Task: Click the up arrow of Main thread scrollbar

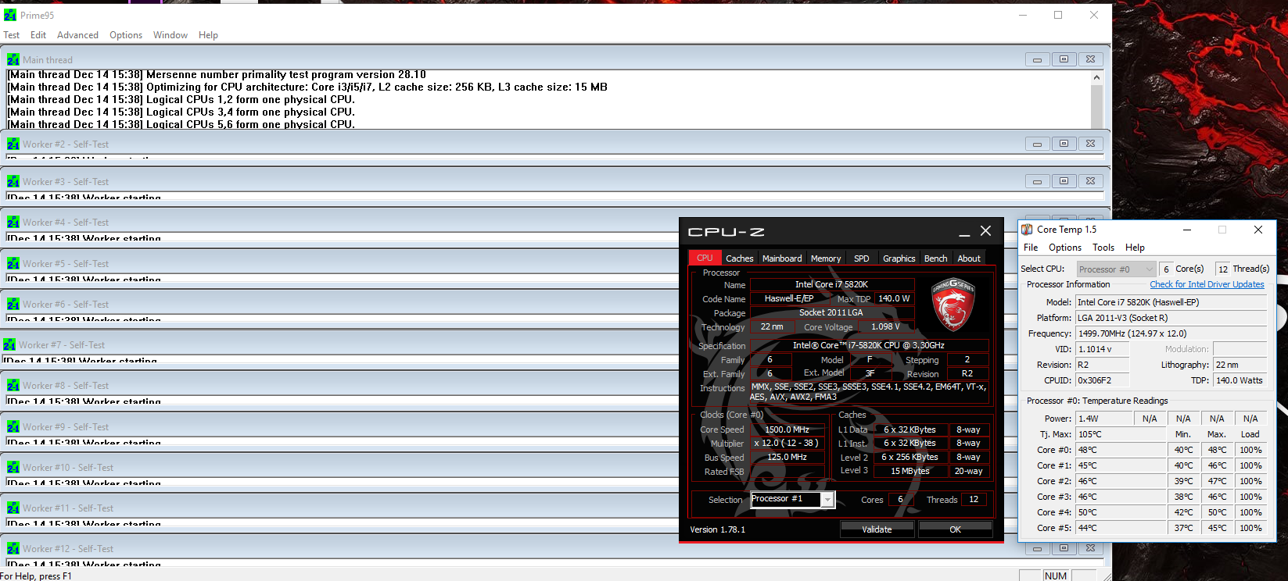Action: pos(1096,77)
